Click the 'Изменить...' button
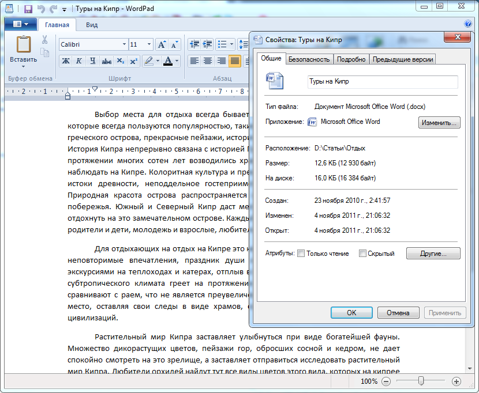Image resolution: width=479 pixels, height=393 pixels. pyautogui.click(x=439, y=122)
